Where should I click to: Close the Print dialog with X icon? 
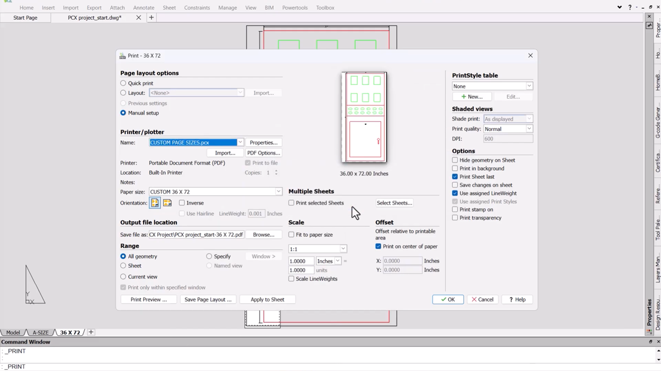(530, 56)
